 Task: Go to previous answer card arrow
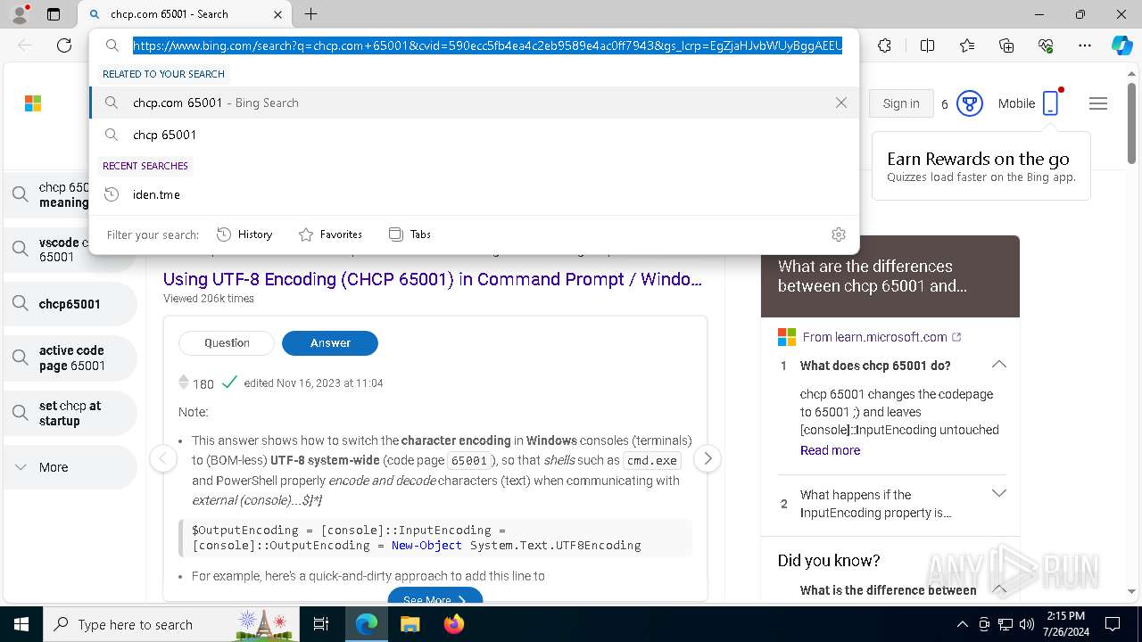[162, 458]
